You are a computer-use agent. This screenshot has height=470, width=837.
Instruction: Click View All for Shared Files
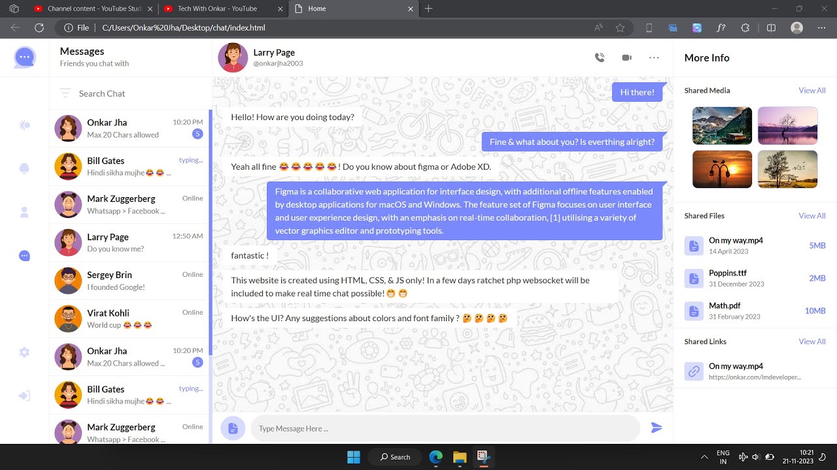click(811, 215)
